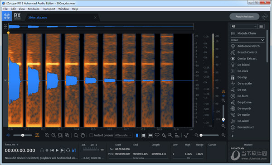Select the grab hand tool
This screenshot has height=165, width=272.
click(x=83, y=135)
